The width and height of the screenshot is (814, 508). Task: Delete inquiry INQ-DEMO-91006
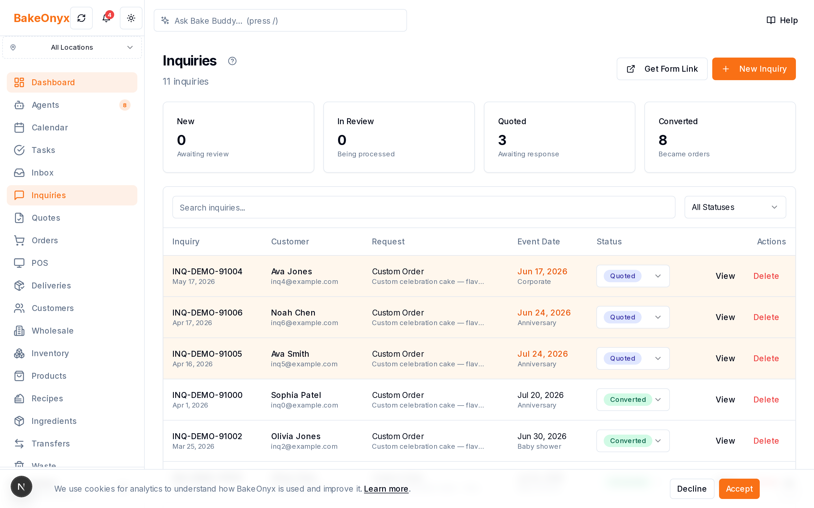(x=766, y=317)
